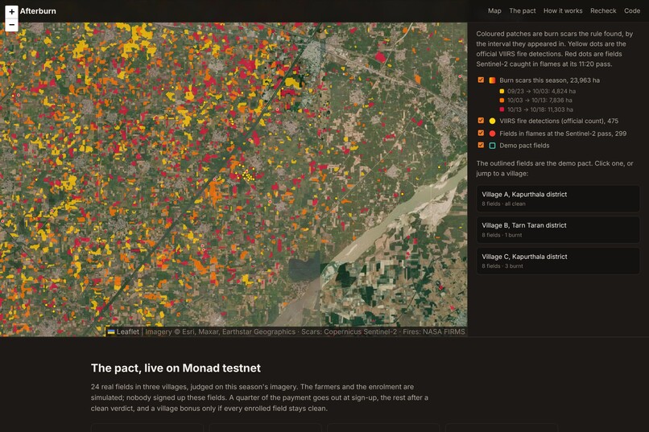The height and width of the screenshot is (432, 649).
Task: Click 'Demo pact fields' label text
Action: pyautogui.click(x=524, y=146)
